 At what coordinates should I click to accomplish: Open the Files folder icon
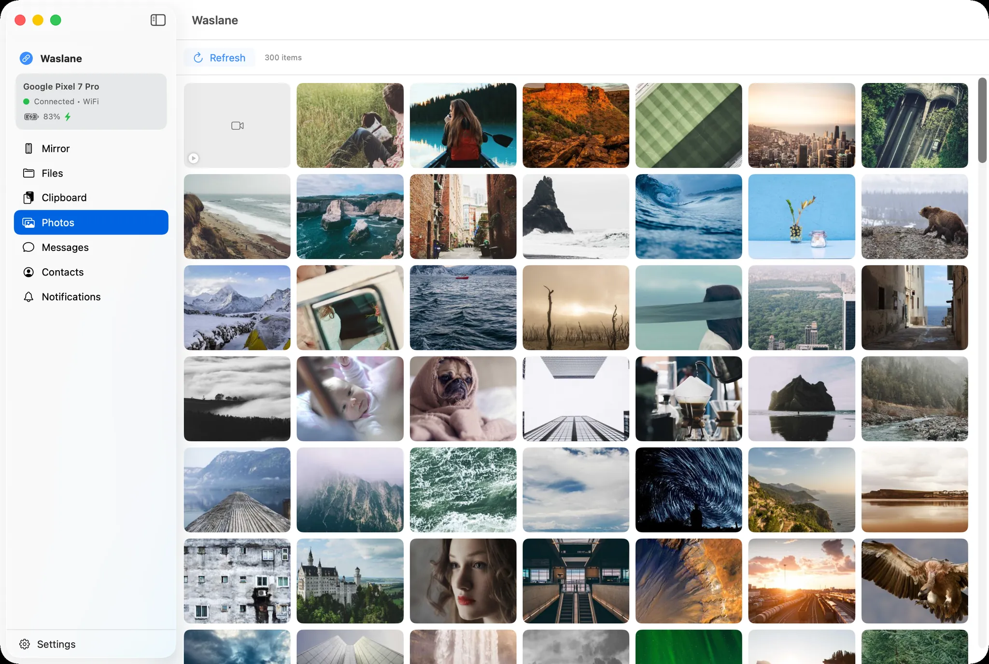click(x=28, y=173)
